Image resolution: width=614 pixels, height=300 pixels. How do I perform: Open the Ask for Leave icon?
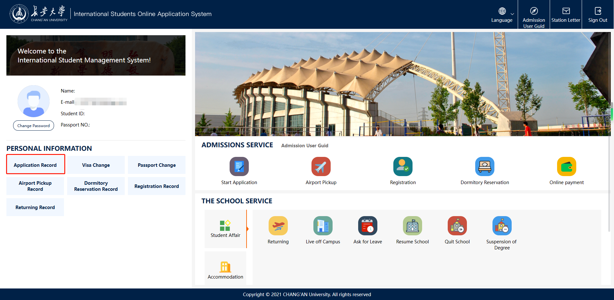(x=367, y=226)
